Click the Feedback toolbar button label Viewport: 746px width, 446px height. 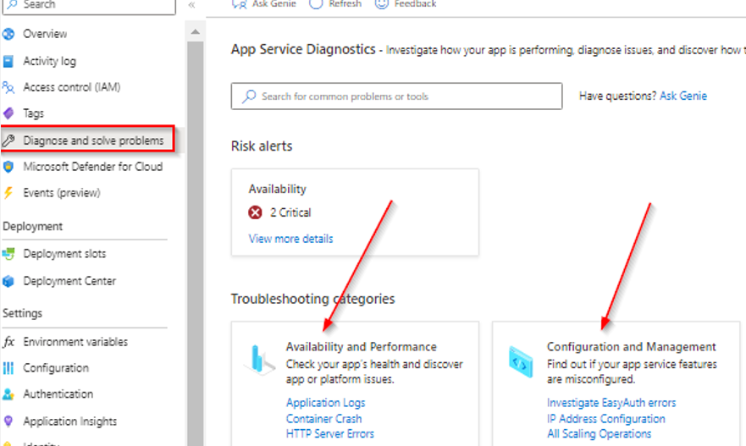click(415, 3)
